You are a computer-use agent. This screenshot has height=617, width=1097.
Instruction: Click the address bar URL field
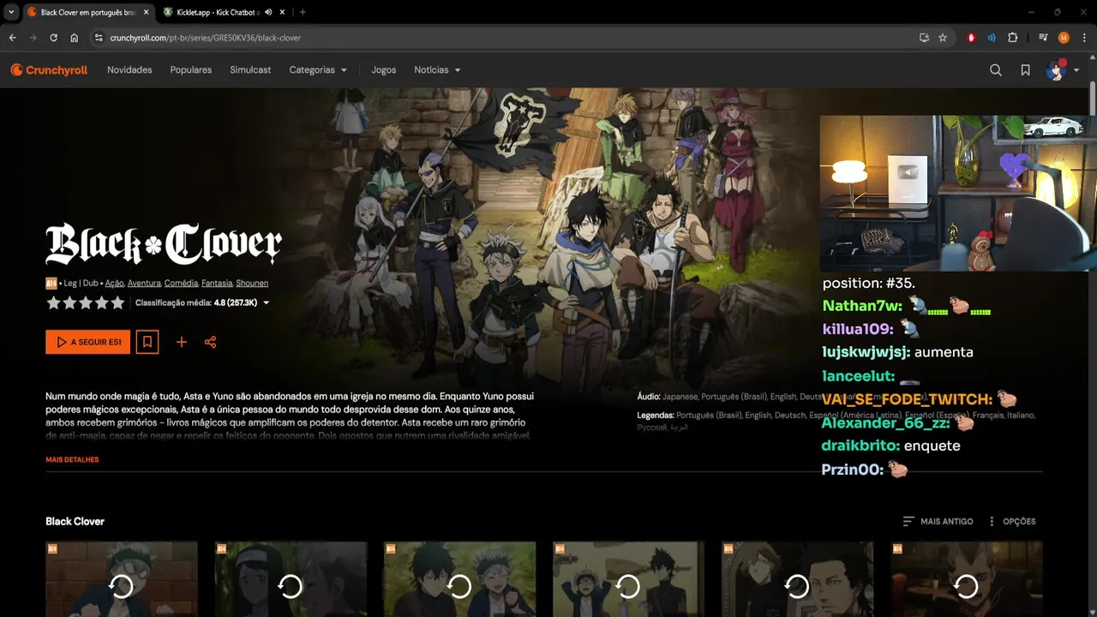point(506,38)
